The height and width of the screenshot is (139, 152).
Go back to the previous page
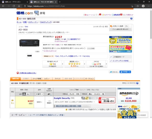coord(3,6)
